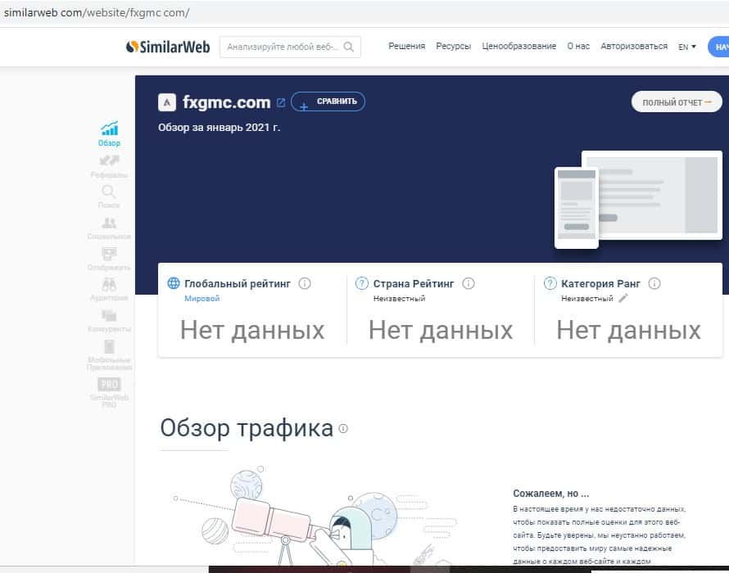The height and width of the screenshot is (573, 729).
Task: Click the Мировой link under global rank
Action: [x=201, y=298]
